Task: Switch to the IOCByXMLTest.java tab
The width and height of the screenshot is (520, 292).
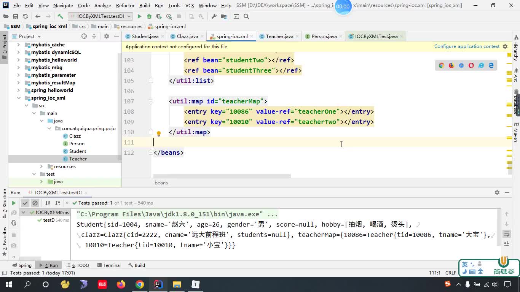Action: click(376, 36)
